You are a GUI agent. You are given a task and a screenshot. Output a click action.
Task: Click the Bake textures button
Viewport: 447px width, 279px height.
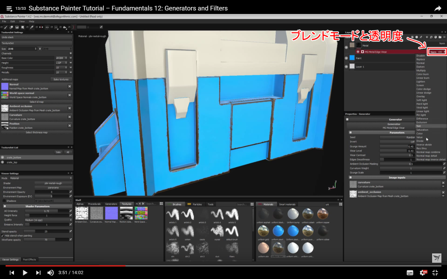click(61, 80)
